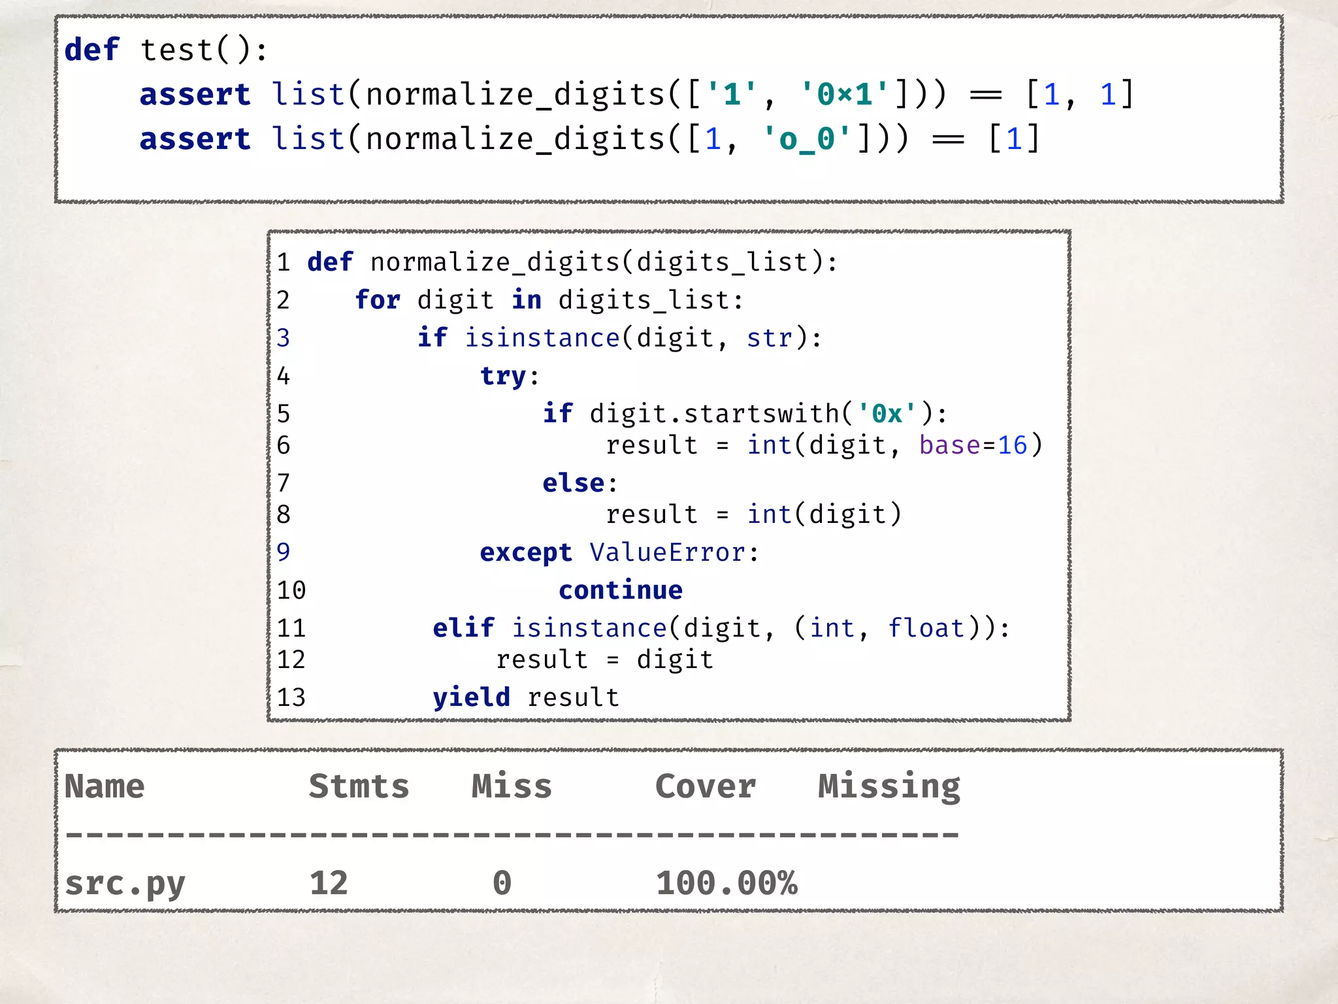Click the 'Missing' column header
This screenshot has width=1338, height=1004.
pyautogui.click(x=889, y=788)
